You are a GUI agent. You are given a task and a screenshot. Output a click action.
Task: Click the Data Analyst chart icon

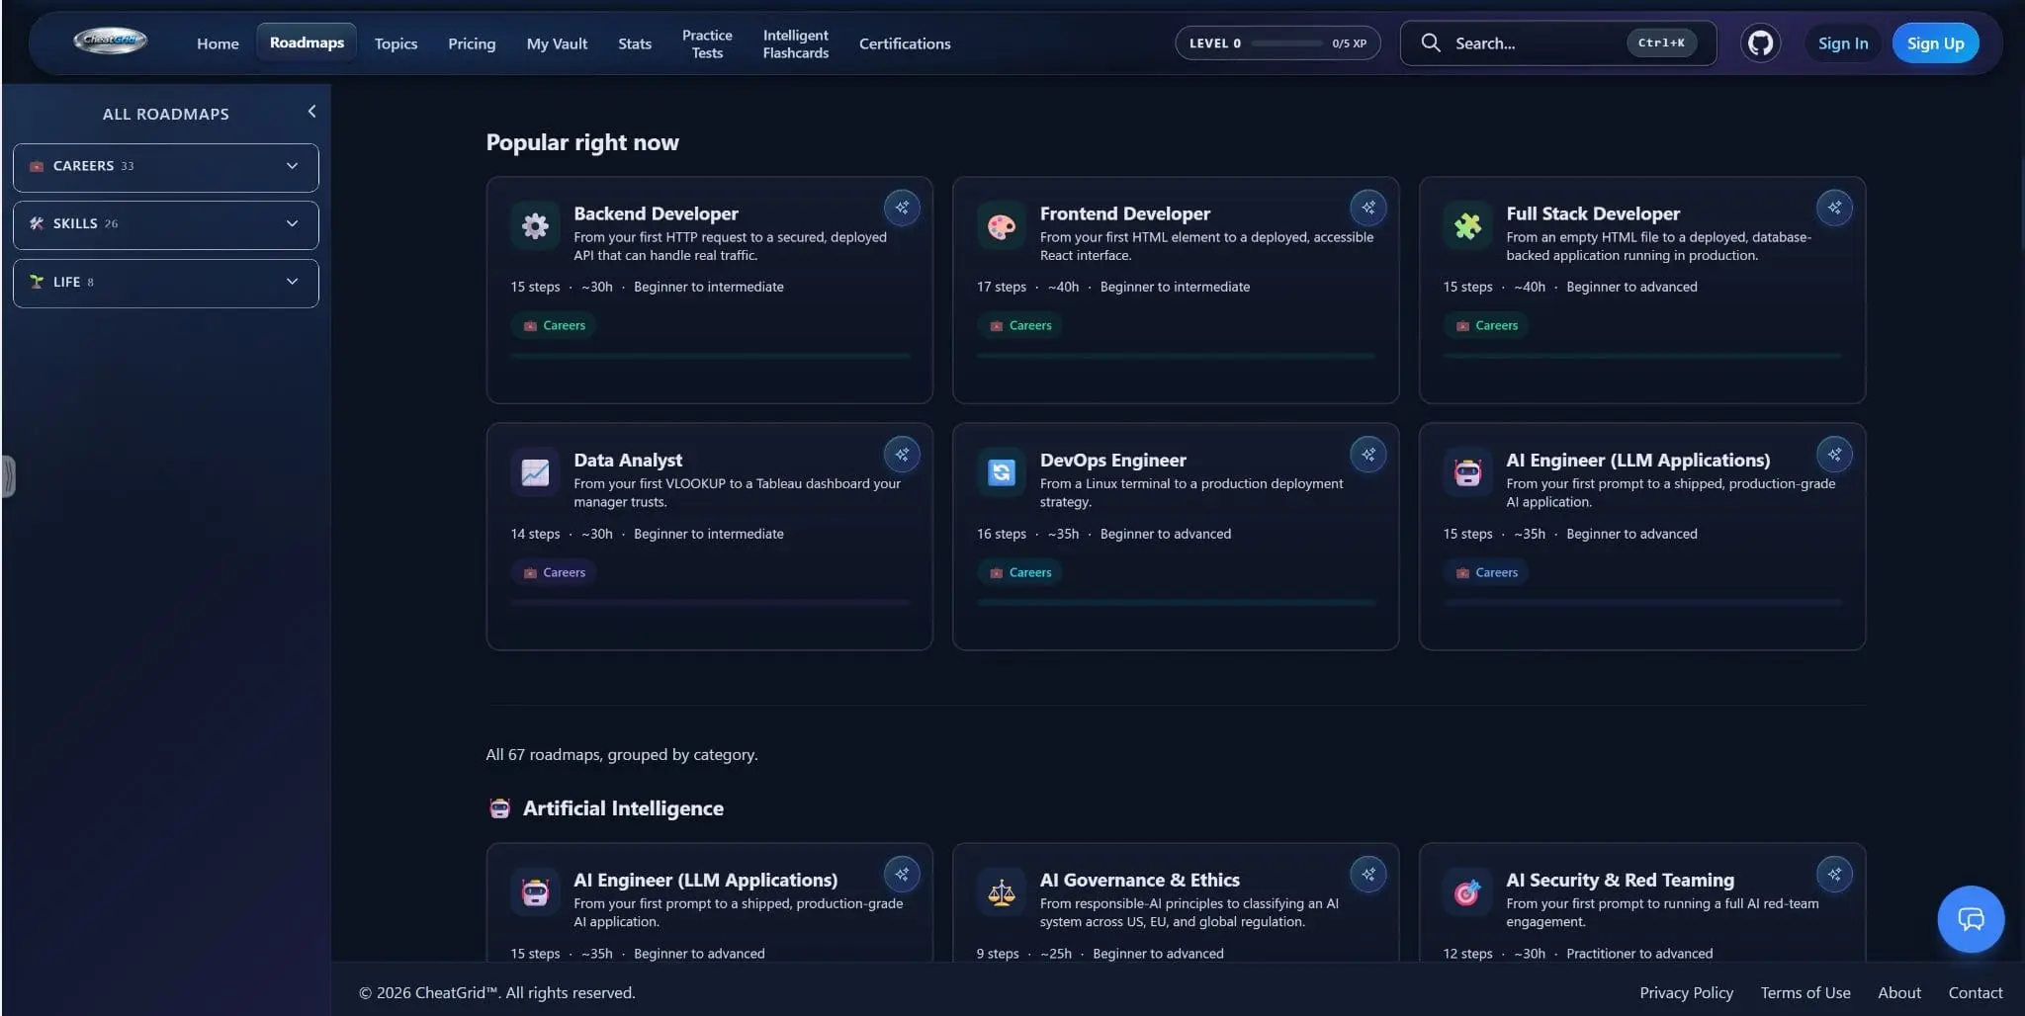click(x=535, y=472)
